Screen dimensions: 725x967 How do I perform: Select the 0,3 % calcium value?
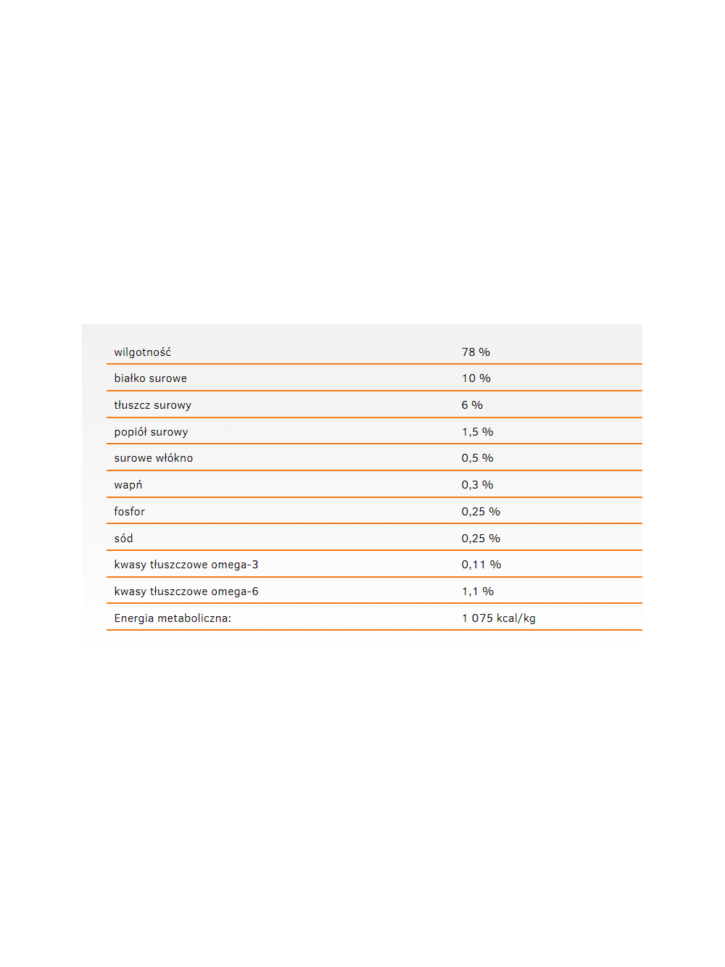point(477,485)
